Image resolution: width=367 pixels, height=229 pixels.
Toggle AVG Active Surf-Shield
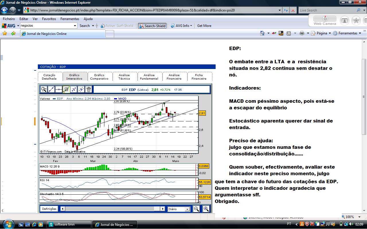(x=117, y=26)
